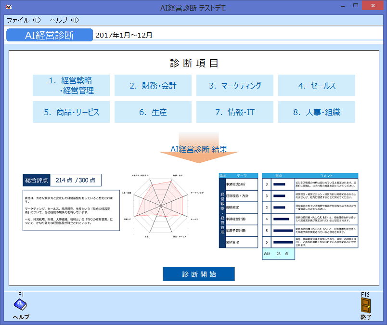
Task: Select the セールス diagnosis item
Action: [316, 85]
